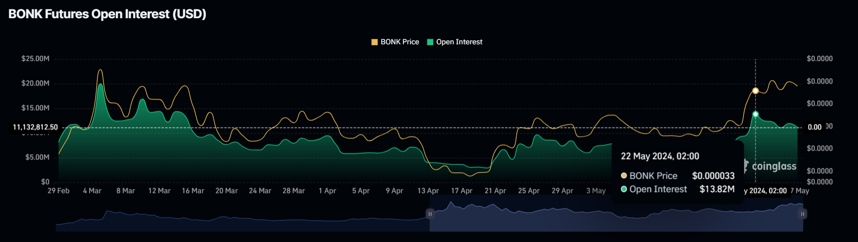Click the green Open Interest marker on the crosshair
The height and width of the screenshot is (242, 858).
click(756, 114)
